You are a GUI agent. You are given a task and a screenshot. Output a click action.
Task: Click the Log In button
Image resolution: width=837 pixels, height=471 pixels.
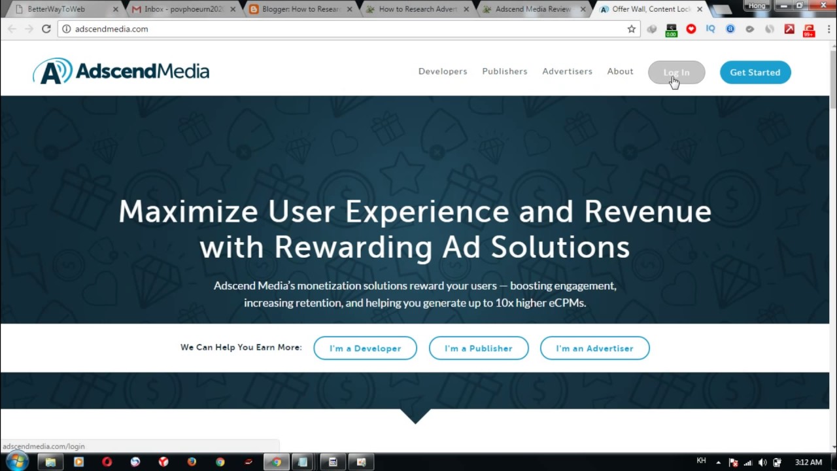coord(676,72)
